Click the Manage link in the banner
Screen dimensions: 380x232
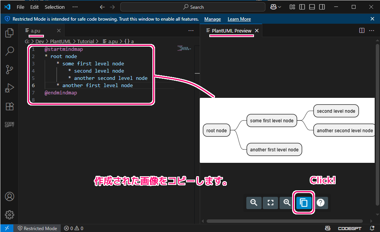click(212, 19)
